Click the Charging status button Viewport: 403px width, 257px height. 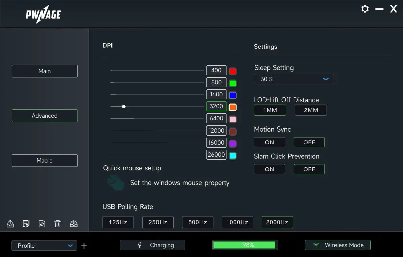(152, 245)
